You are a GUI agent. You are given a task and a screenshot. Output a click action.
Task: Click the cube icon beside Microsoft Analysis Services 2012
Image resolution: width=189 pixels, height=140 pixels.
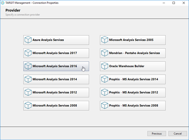(x=28, y=92)
